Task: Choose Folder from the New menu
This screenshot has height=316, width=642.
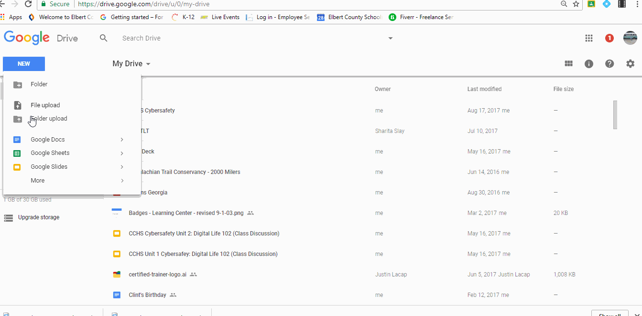Action: click(x=72, y=84)
